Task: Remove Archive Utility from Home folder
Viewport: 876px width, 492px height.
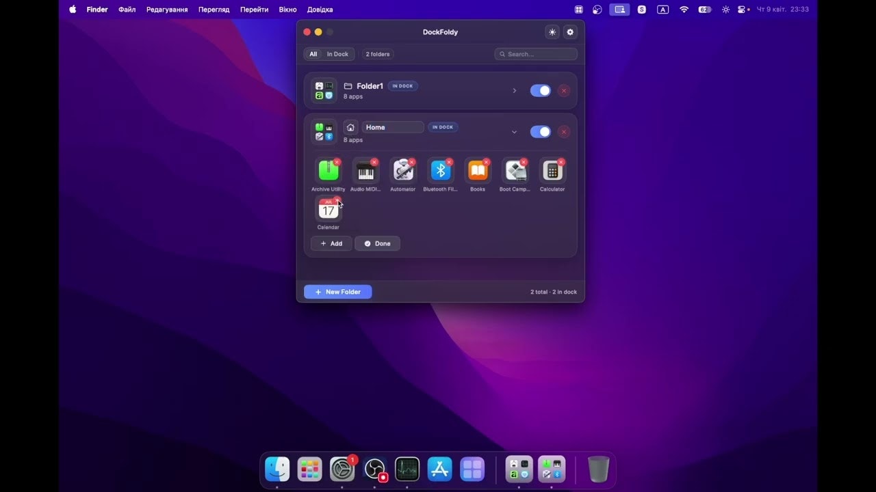Action: coord(337,162)
